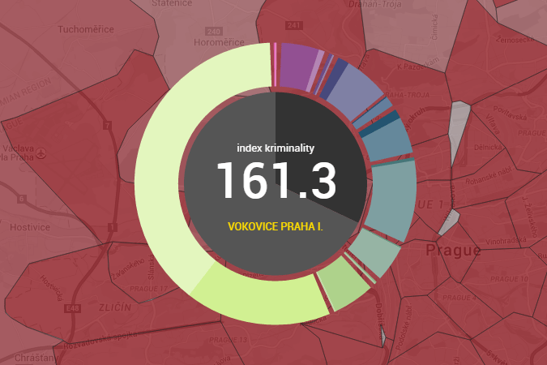The height and width of the screenshot is (365, 547).
Task: Click the 161.3 crime index value
Action: pos(276,180)
